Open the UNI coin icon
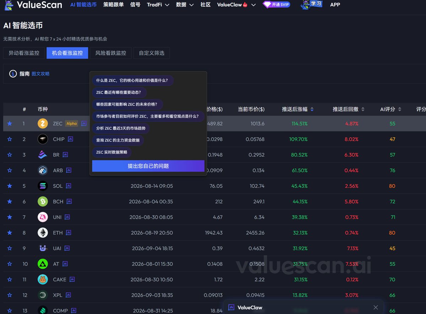Screen dimensions: 426x314 tap(43, 217)
